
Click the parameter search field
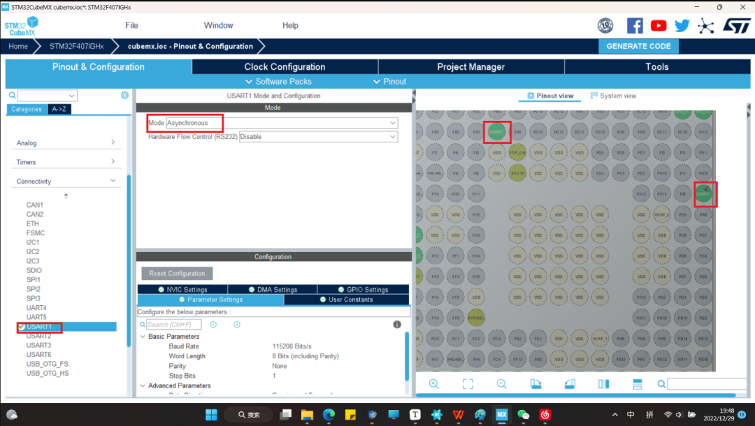173,325
